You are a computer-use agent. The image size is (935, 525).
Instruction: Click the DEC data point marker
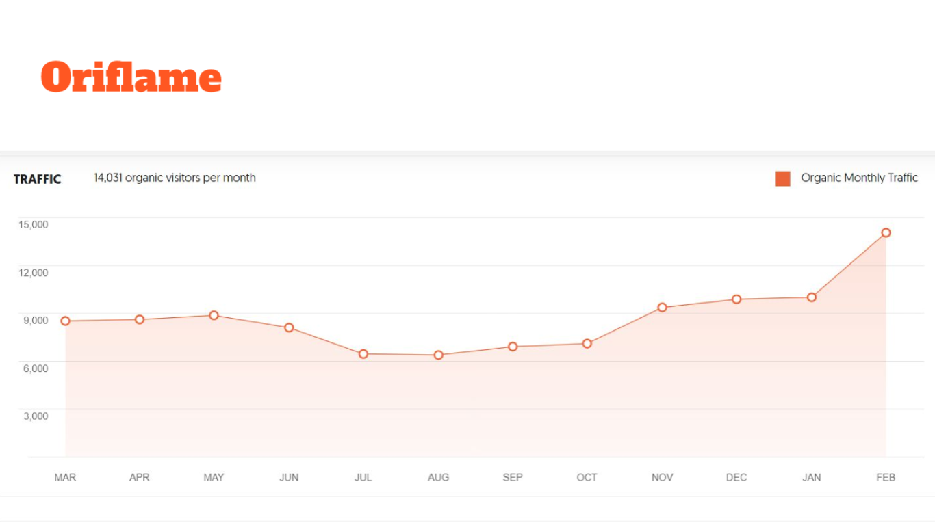(737, 299)
